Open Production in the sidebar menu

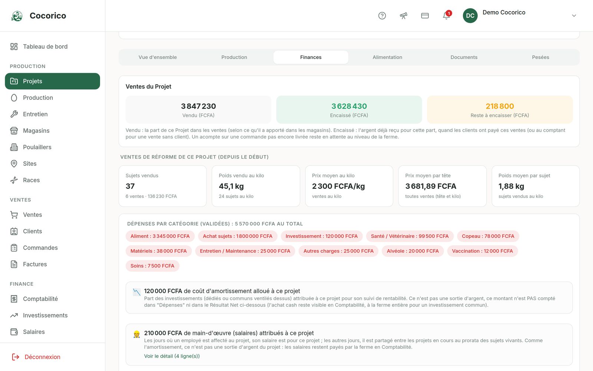(52, 98)
